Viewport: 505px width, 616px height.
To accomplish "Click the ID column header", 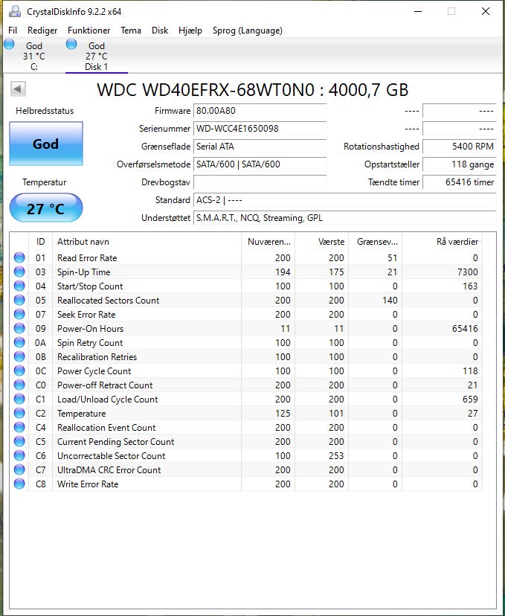I will click(x=40, y=242).
